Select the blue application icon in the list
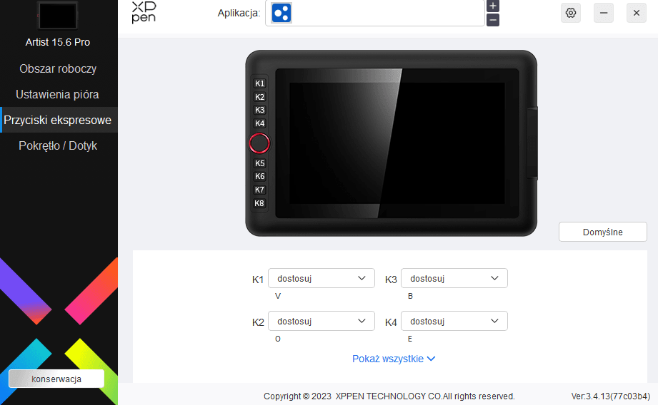Viewport: 658px width, 405px height. pyautogui.click(x=281, y=13)
